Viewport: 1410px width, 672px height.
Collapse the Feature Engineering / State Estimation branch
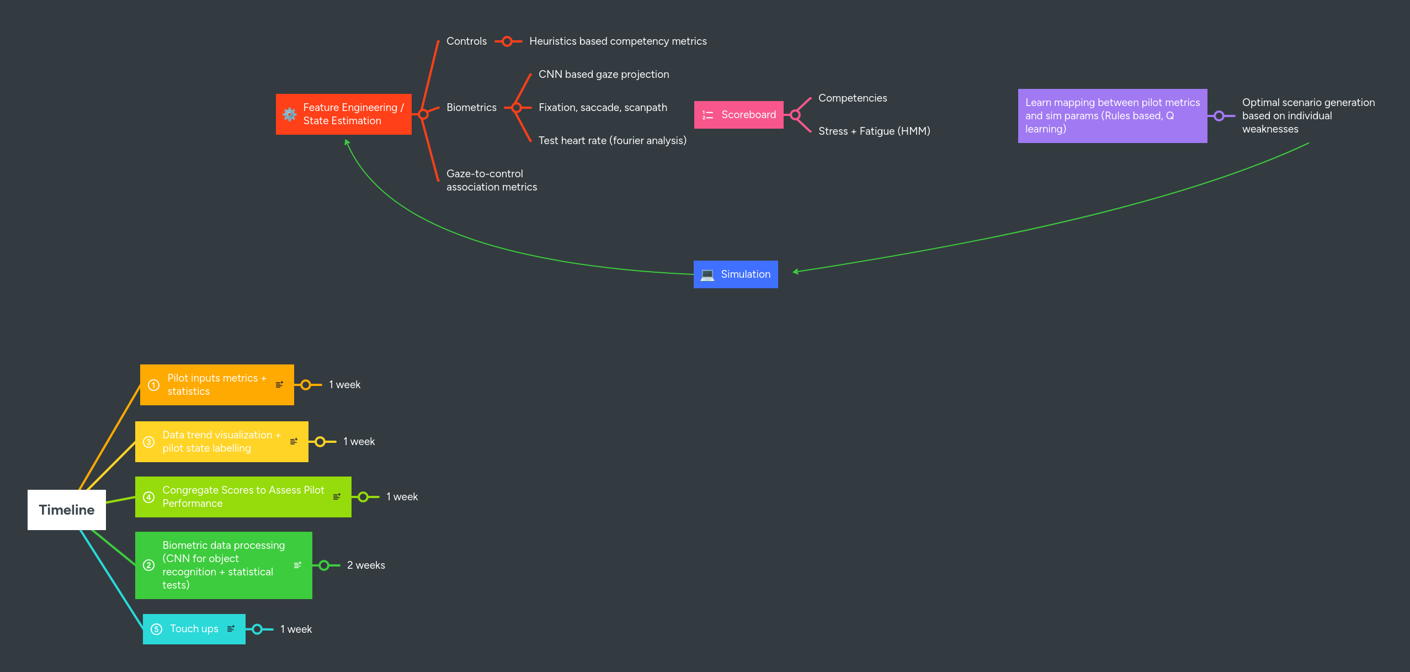coord(423,114)
